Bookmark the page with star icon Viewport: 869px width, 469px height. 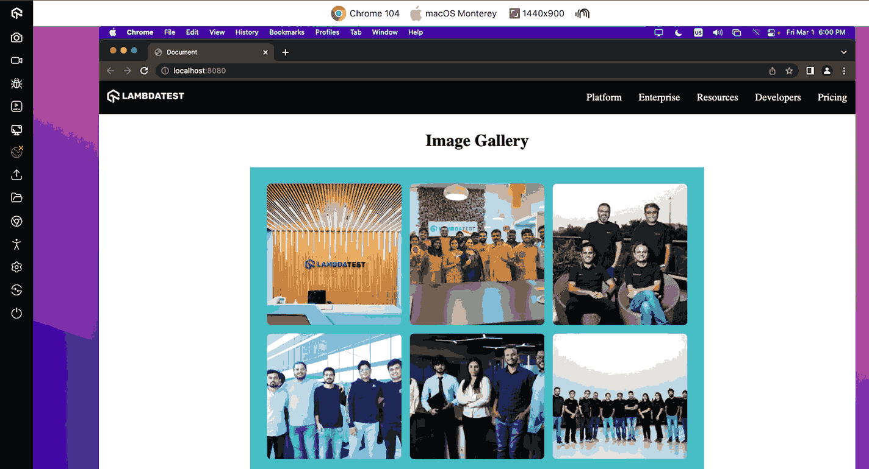(x=789, y=71)
